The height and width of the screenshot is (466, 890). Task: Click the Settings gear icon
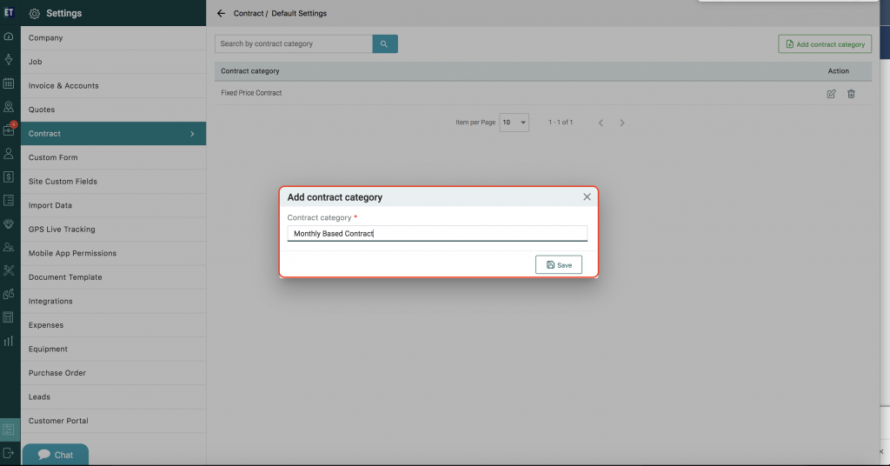(35, 14)
